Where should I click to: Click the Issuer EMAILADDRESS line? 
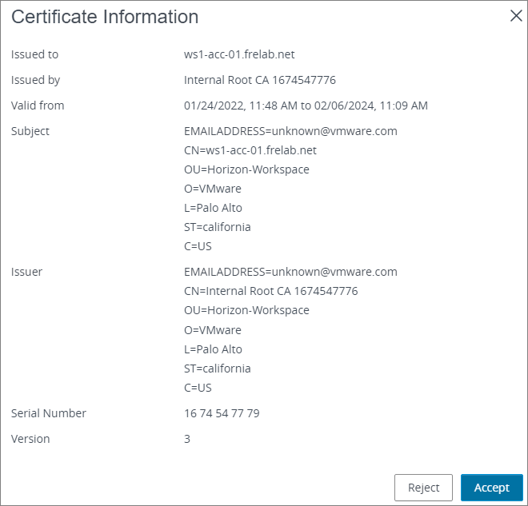point(290,272)
